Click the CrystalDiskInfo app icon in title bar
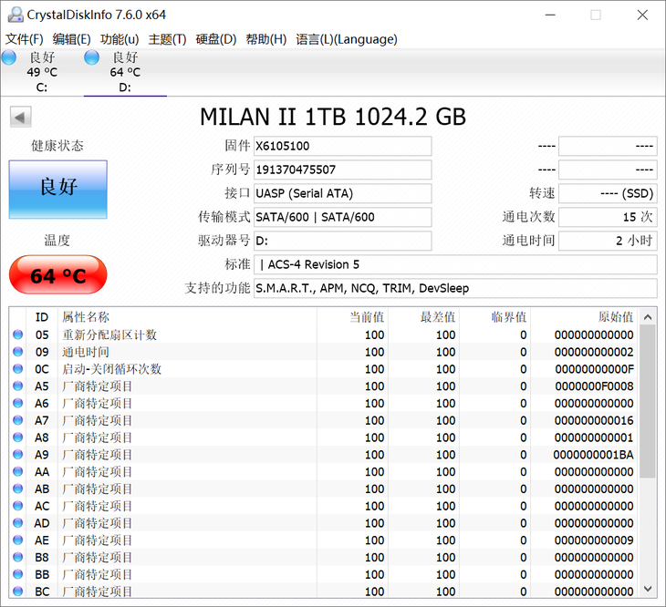666x607 pixels. tap(16, 15)
